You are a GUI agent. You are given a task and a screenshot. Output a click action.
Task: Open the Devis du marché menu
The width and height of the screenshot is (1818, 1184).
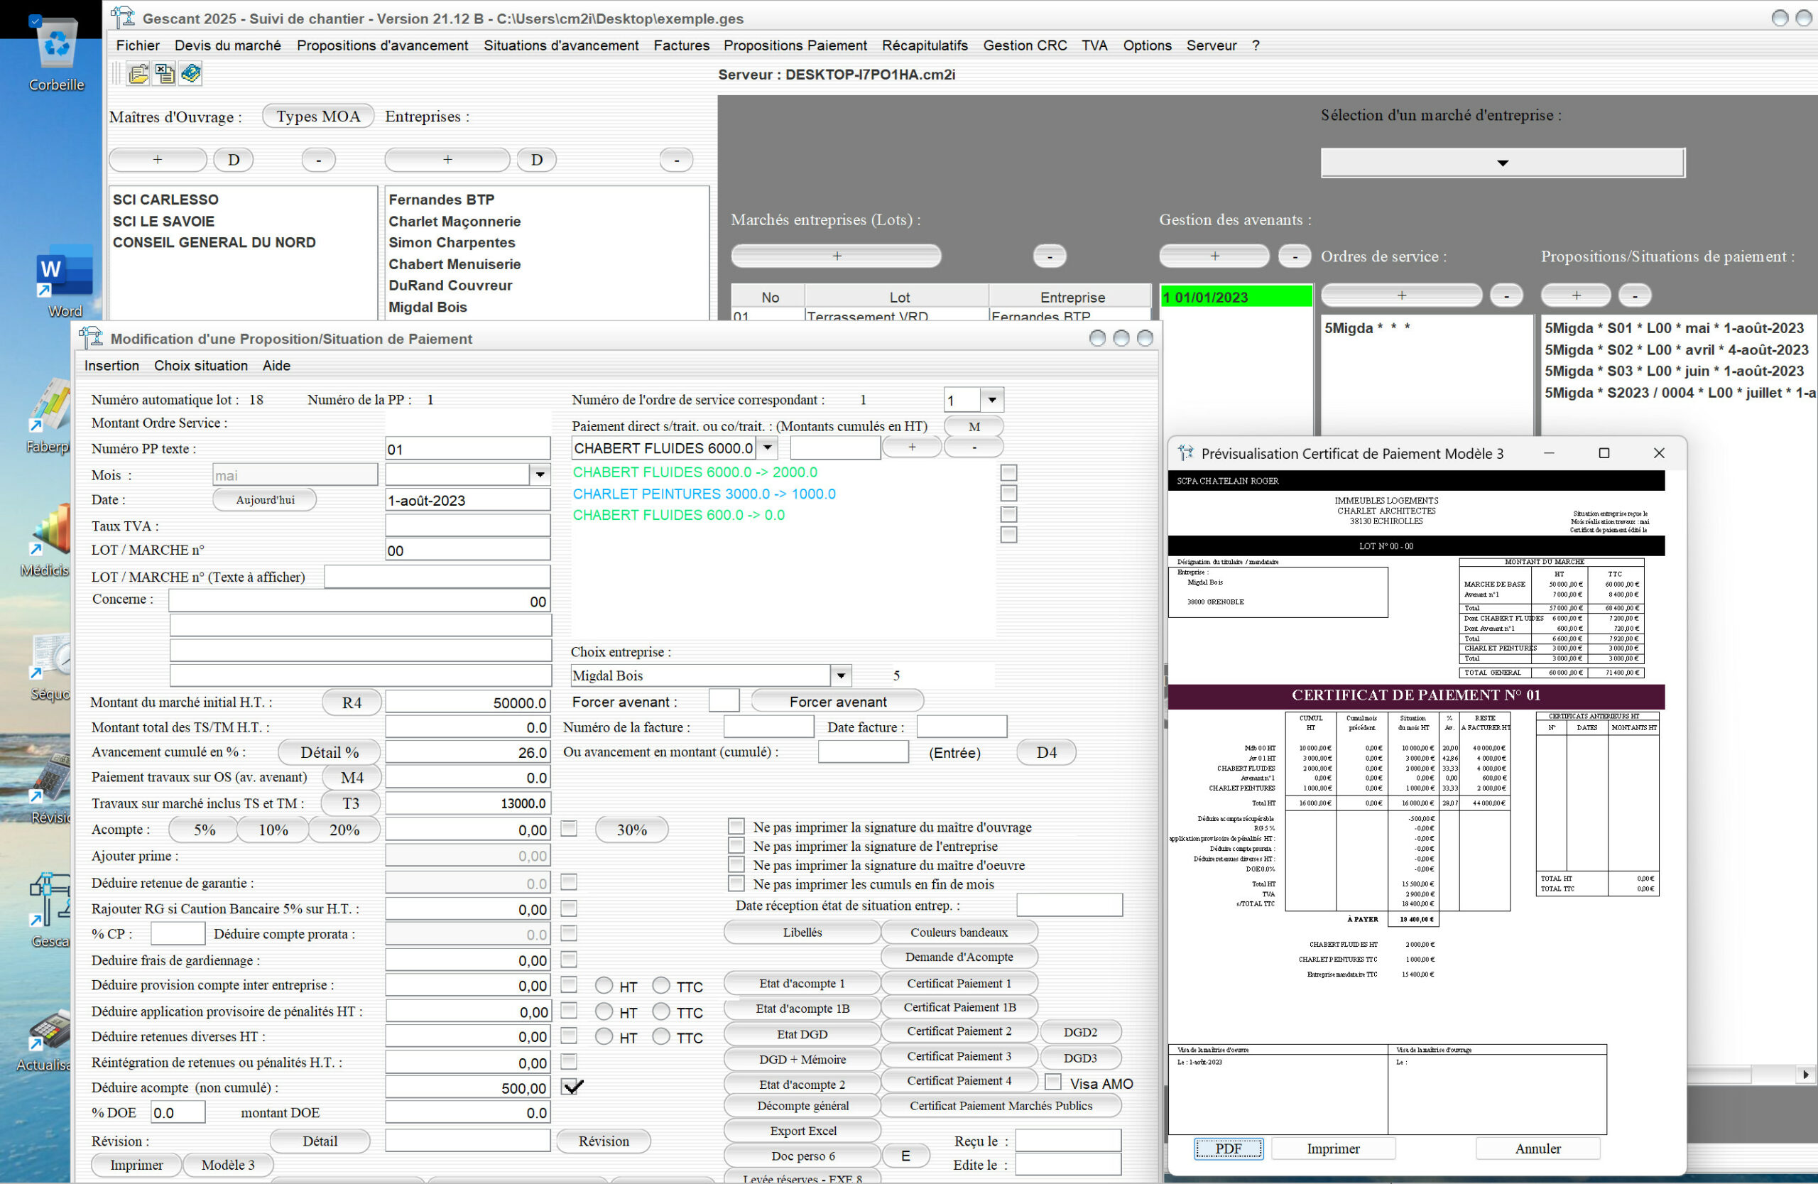pos(228,45)
